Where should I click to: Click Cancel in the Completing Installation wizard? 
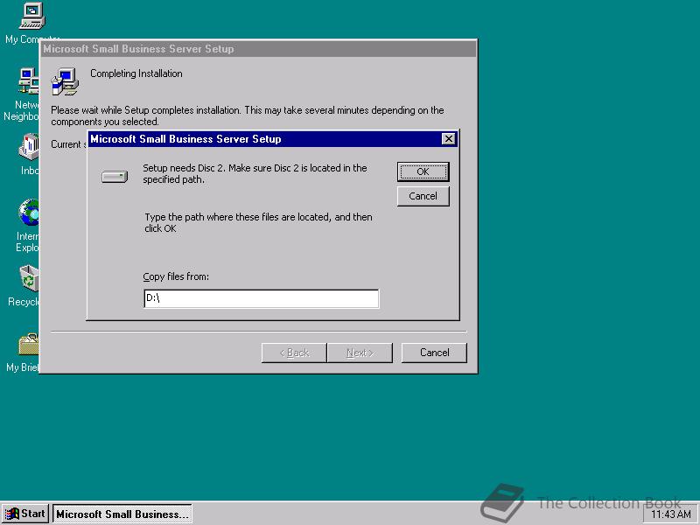click(x=434, y=353)
